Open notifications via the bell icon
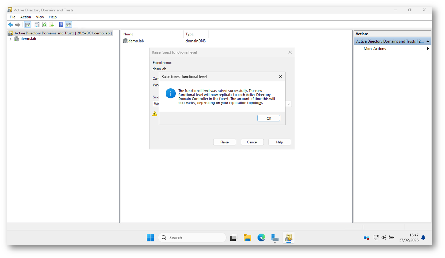 click(423, 238)
